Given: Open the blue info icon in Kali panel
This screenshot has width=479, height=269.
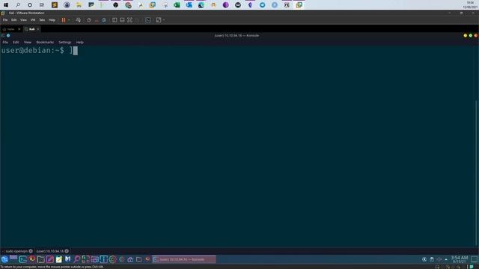Looking at the screenshot, I should (x=103, y=259).
